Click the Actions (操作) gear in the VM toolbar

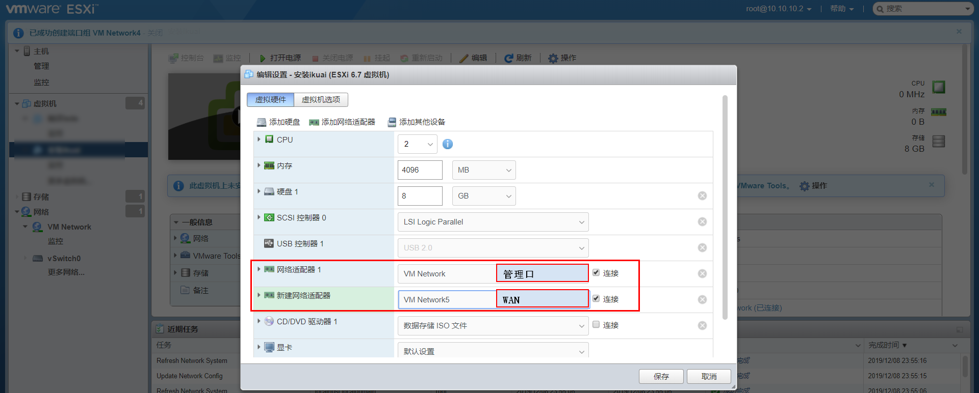pos(553,59)
